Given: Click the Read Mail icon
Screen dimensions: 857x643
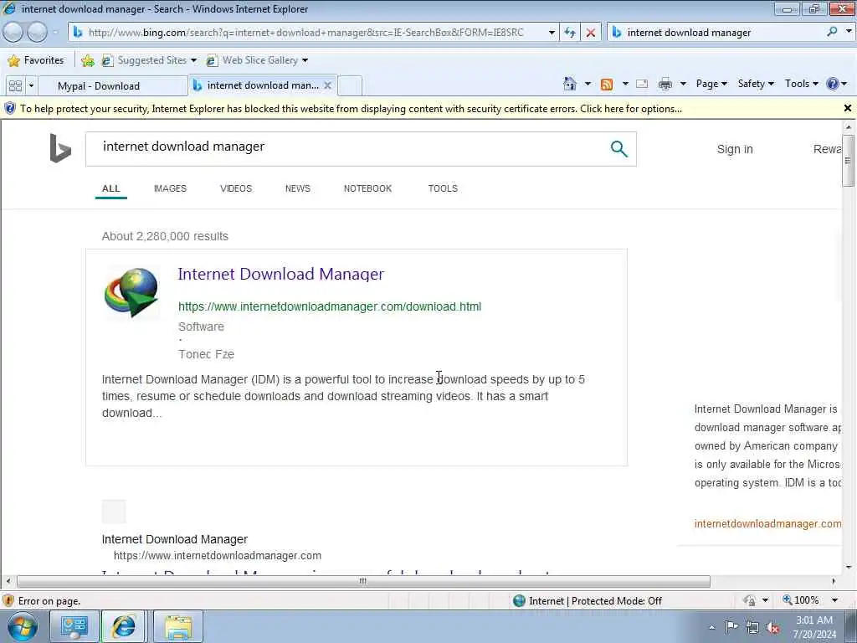Looking at the screenshot, I should pyautogui.click(x=642, y=84).
